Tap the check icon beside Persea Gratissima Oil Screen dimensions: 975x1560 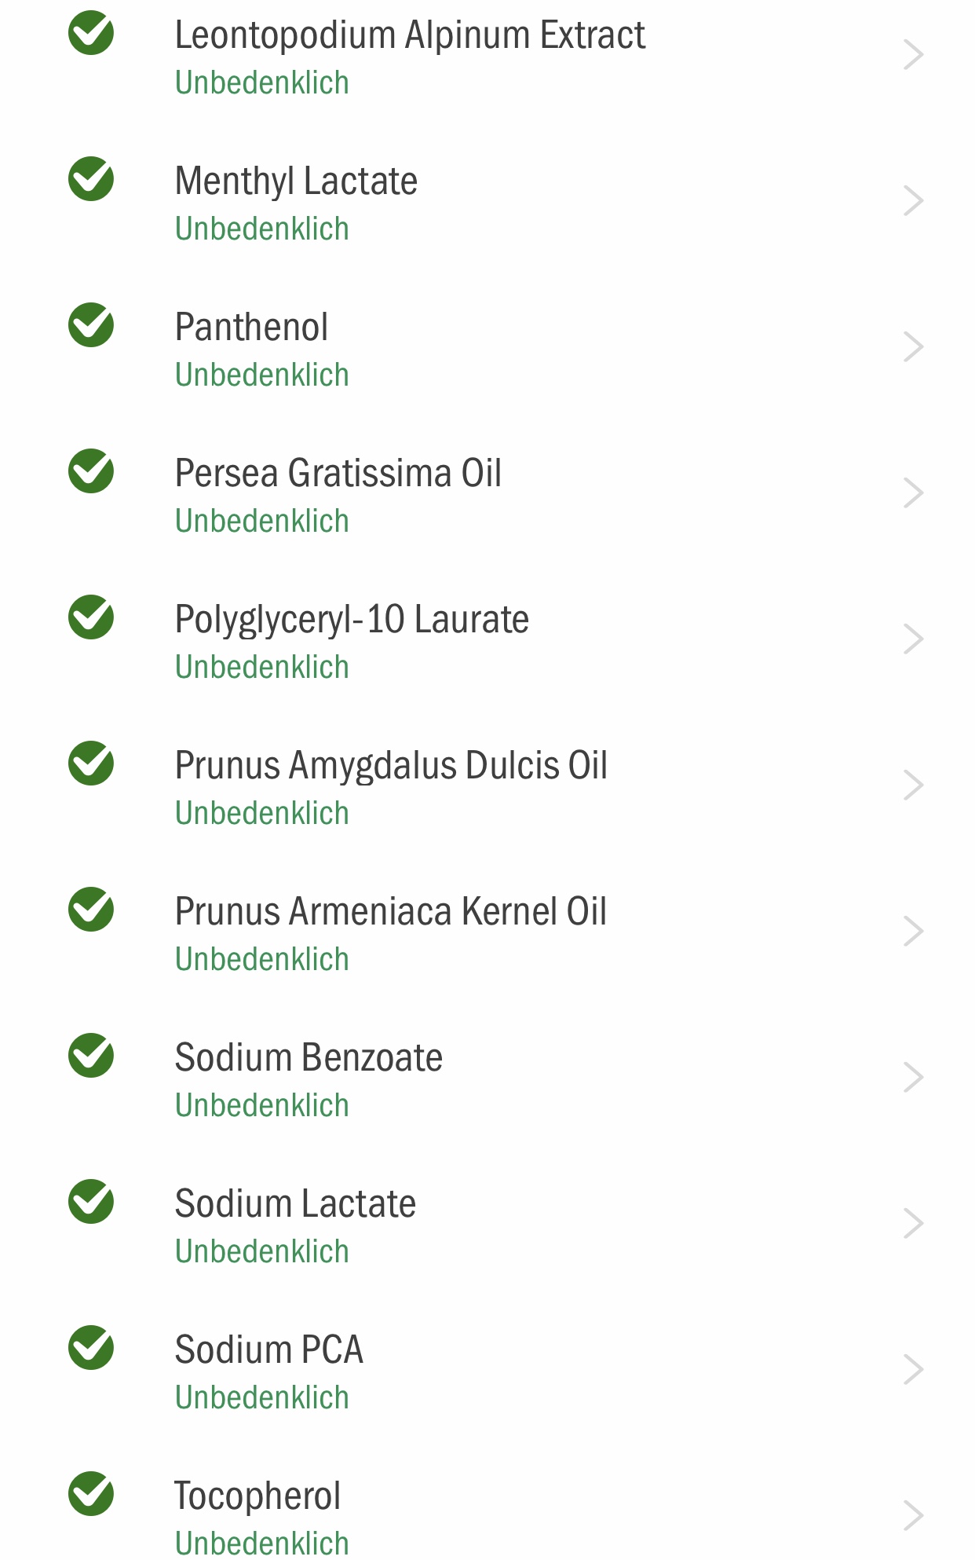91,471
